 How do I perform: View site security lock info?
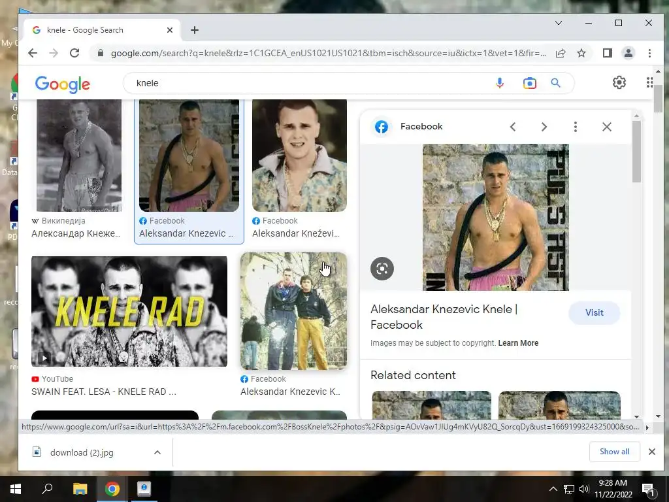100,53
